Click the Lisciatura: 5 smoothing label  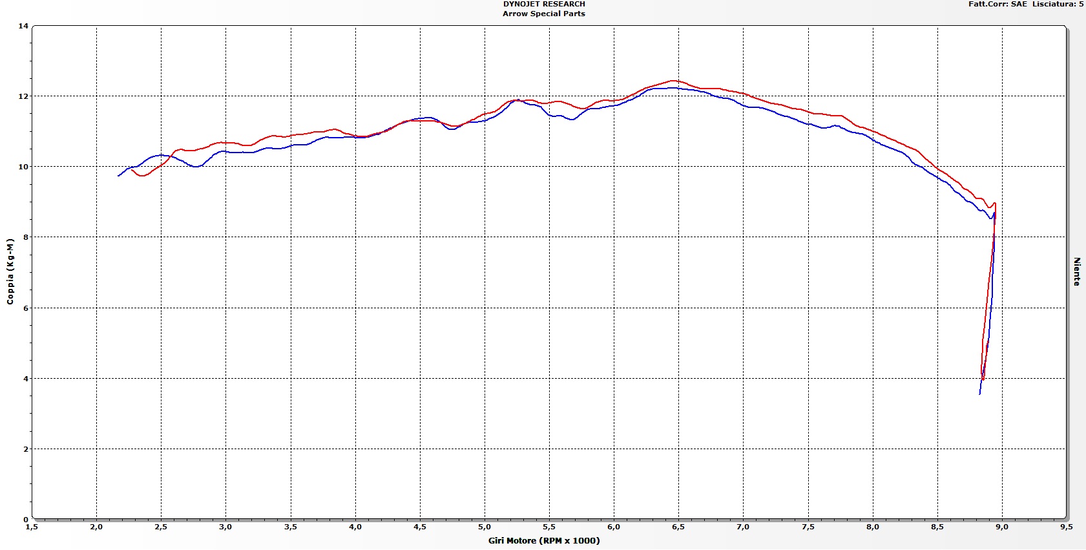pyautogui.click(x=1058, y=4)
